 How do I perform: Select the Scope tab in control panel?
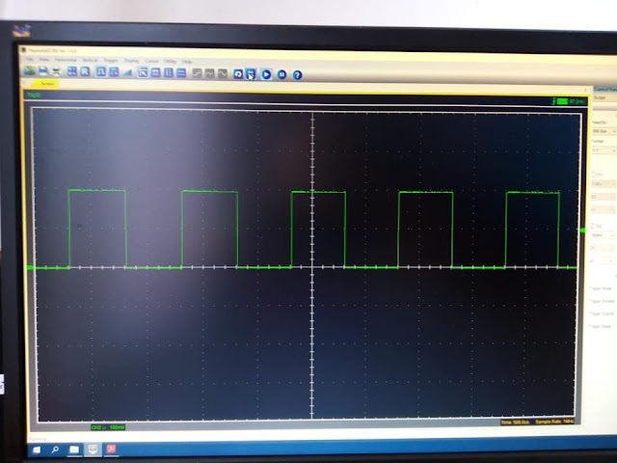tap(600, 98)
